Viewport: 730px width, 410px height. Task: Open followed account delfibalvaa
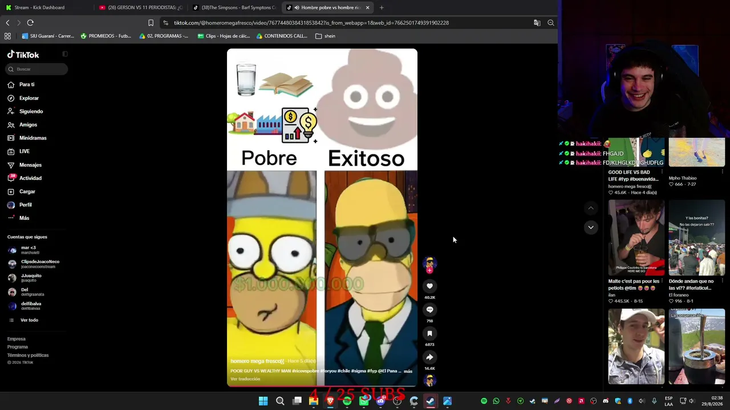tap(25, 306)
